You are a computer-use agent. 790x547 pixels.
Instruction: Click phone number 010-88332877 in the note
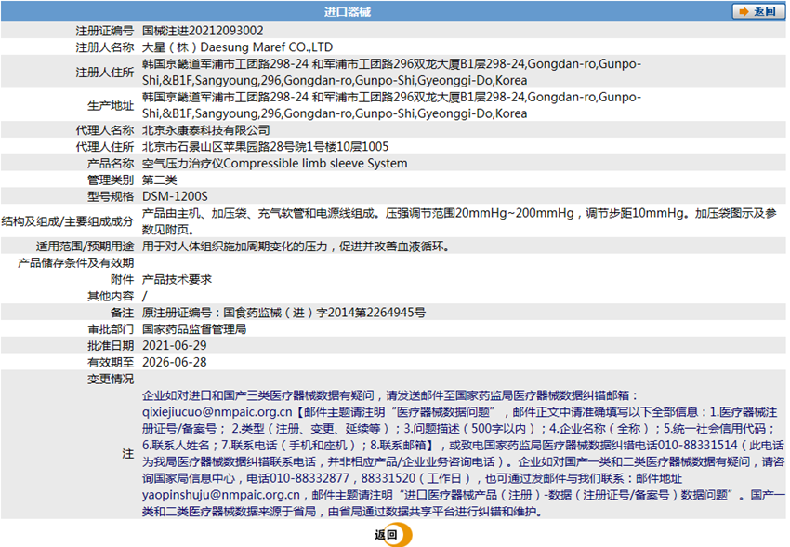pyautogui.click(x=309, y=478)
